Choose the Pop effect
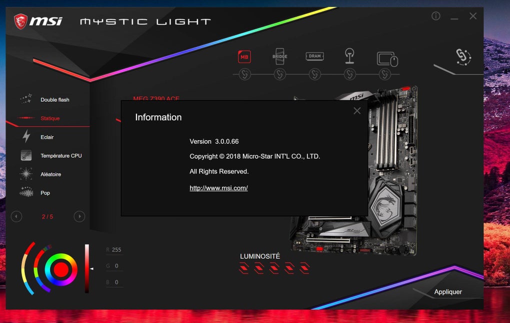Screen dimensions: 510x323 45,193
